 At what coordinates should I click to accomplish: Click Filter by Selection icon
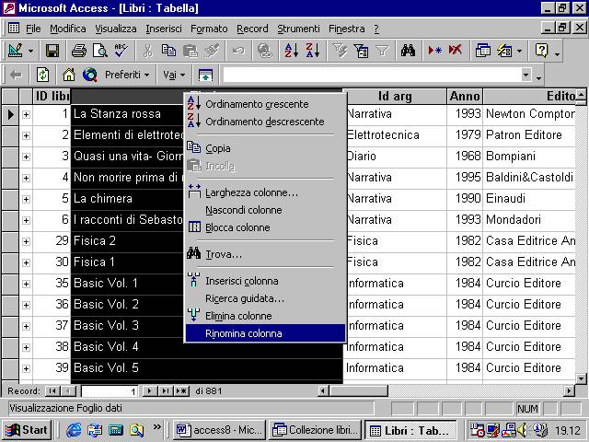340,51
